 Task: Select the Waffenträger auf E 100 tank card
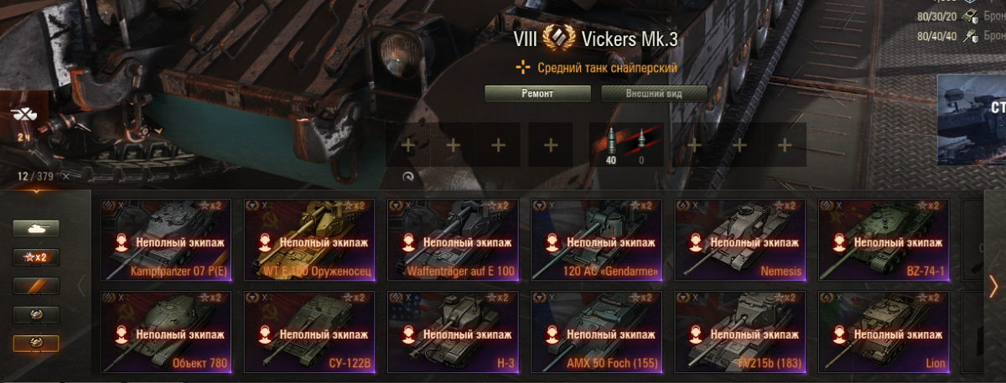coord(453,240)
